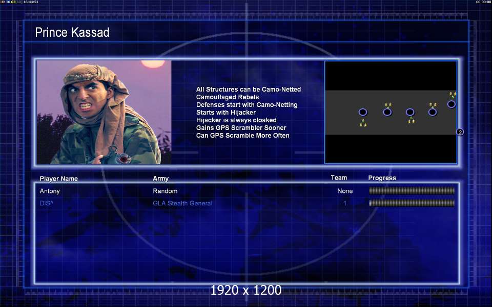Click Antony's team value None

(x=345, y=191)
